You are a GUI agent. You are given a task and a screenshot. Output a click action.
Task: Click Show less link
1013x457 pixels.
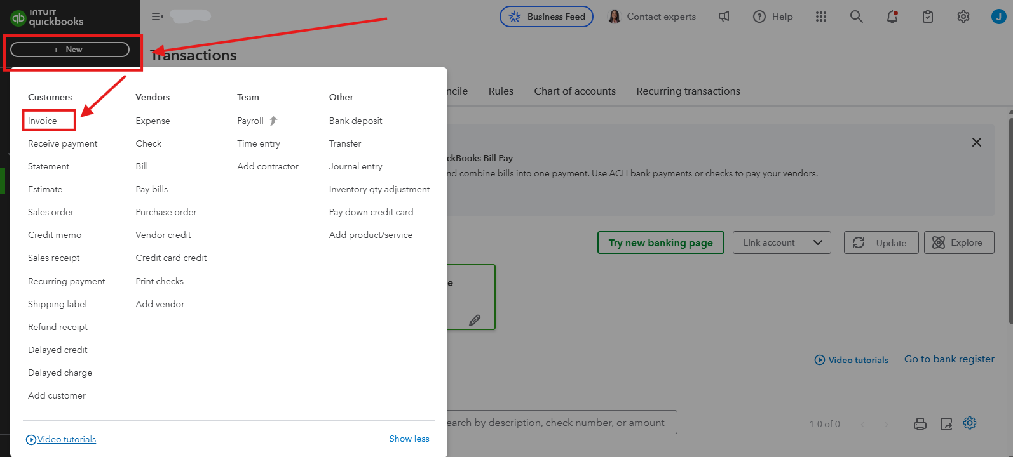[x=409, y=439]
